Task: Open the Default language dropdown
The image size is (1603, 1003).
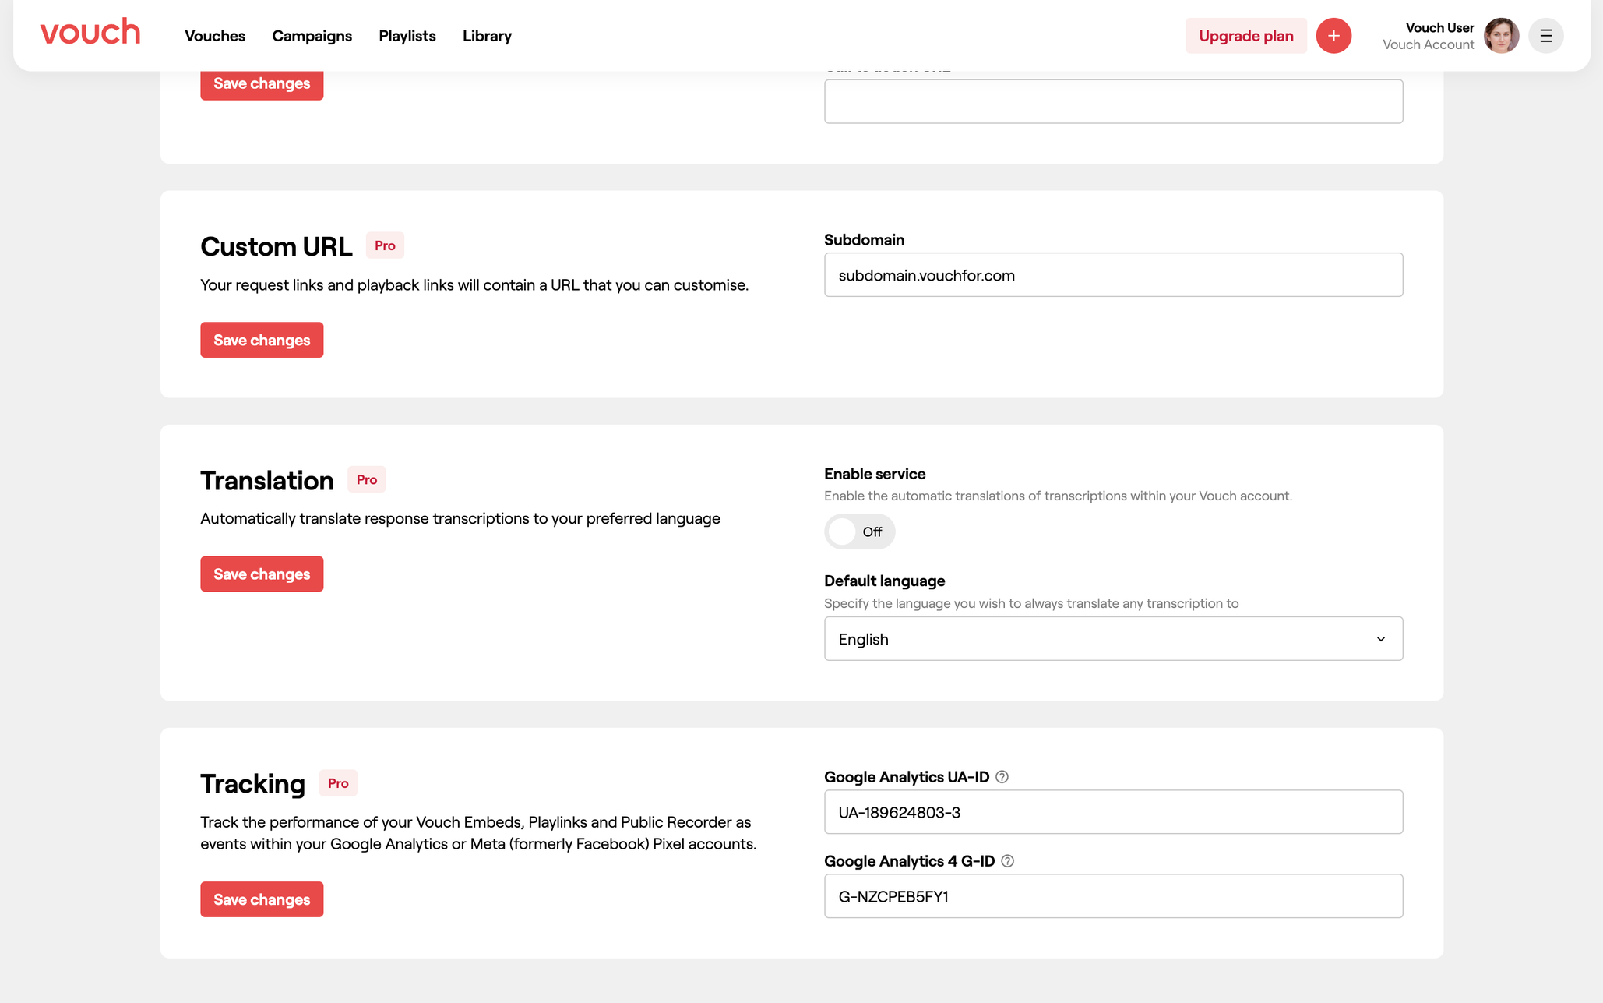Action: [1112, 639]
